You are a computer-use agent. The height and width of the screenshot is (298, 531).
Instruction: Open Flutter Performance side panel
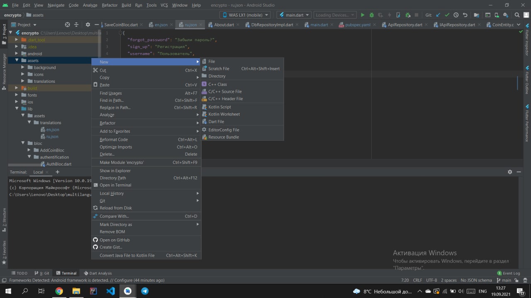coord(527,123)
